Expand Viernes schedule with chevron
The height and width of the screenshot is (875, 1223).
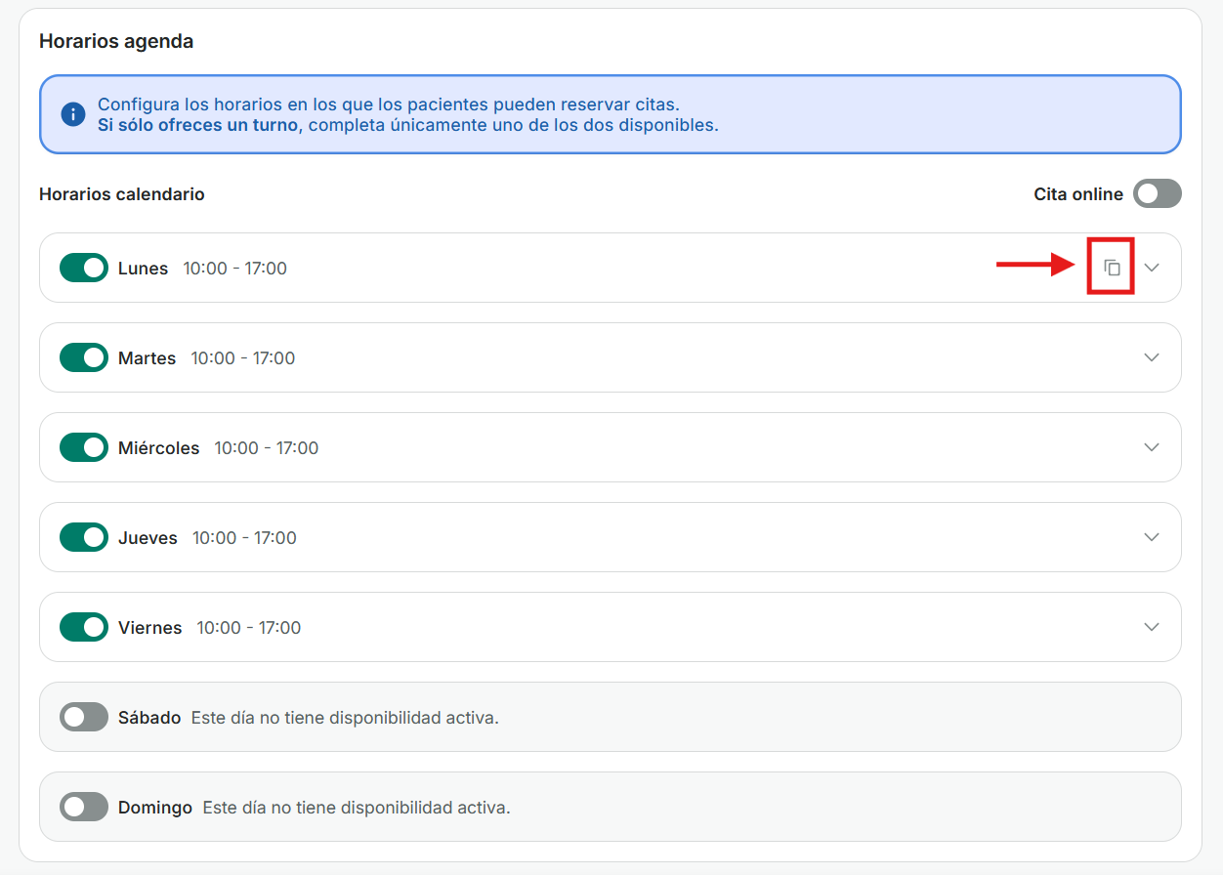1152,627
